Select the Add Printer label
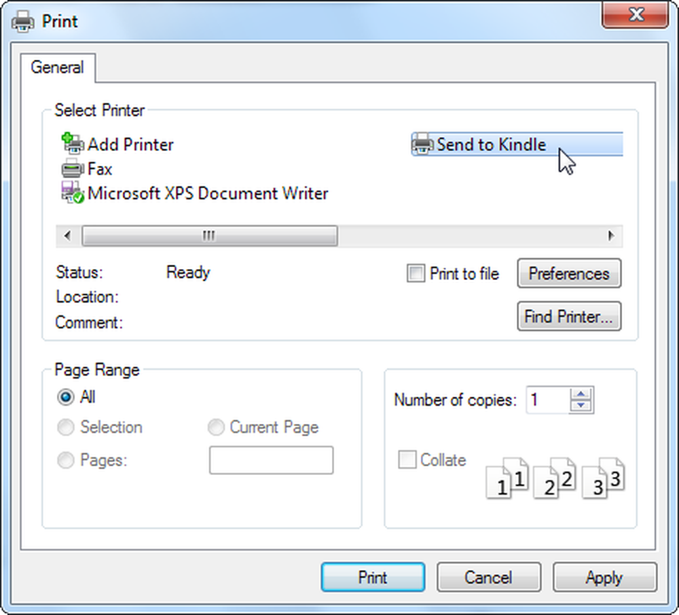This screenshot has height=615, width=679. [x=130, y=144]
